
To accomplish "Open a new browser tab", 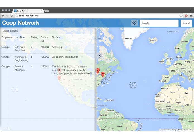I will point(47,11).
